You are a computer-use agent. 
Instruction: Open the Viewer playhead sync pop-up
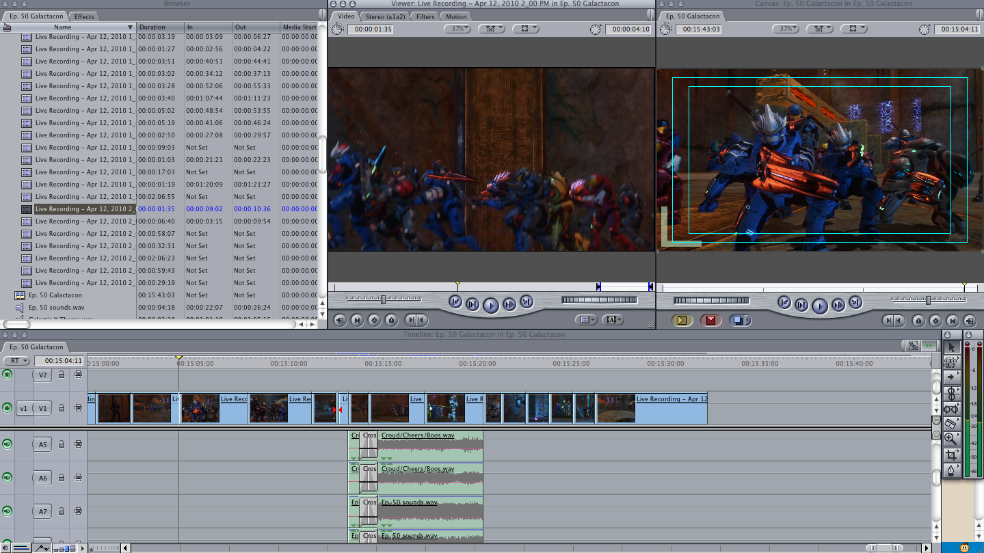click(x=491, y=29)
